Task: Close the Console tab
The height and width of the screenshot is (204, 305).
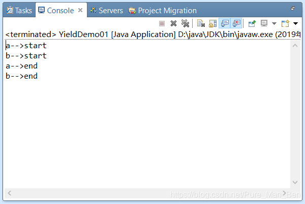Action: point(80,10)
